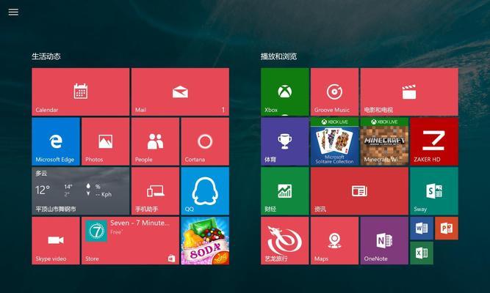
Task: Launch the QQ tile
Action: [x=205, y=191]
